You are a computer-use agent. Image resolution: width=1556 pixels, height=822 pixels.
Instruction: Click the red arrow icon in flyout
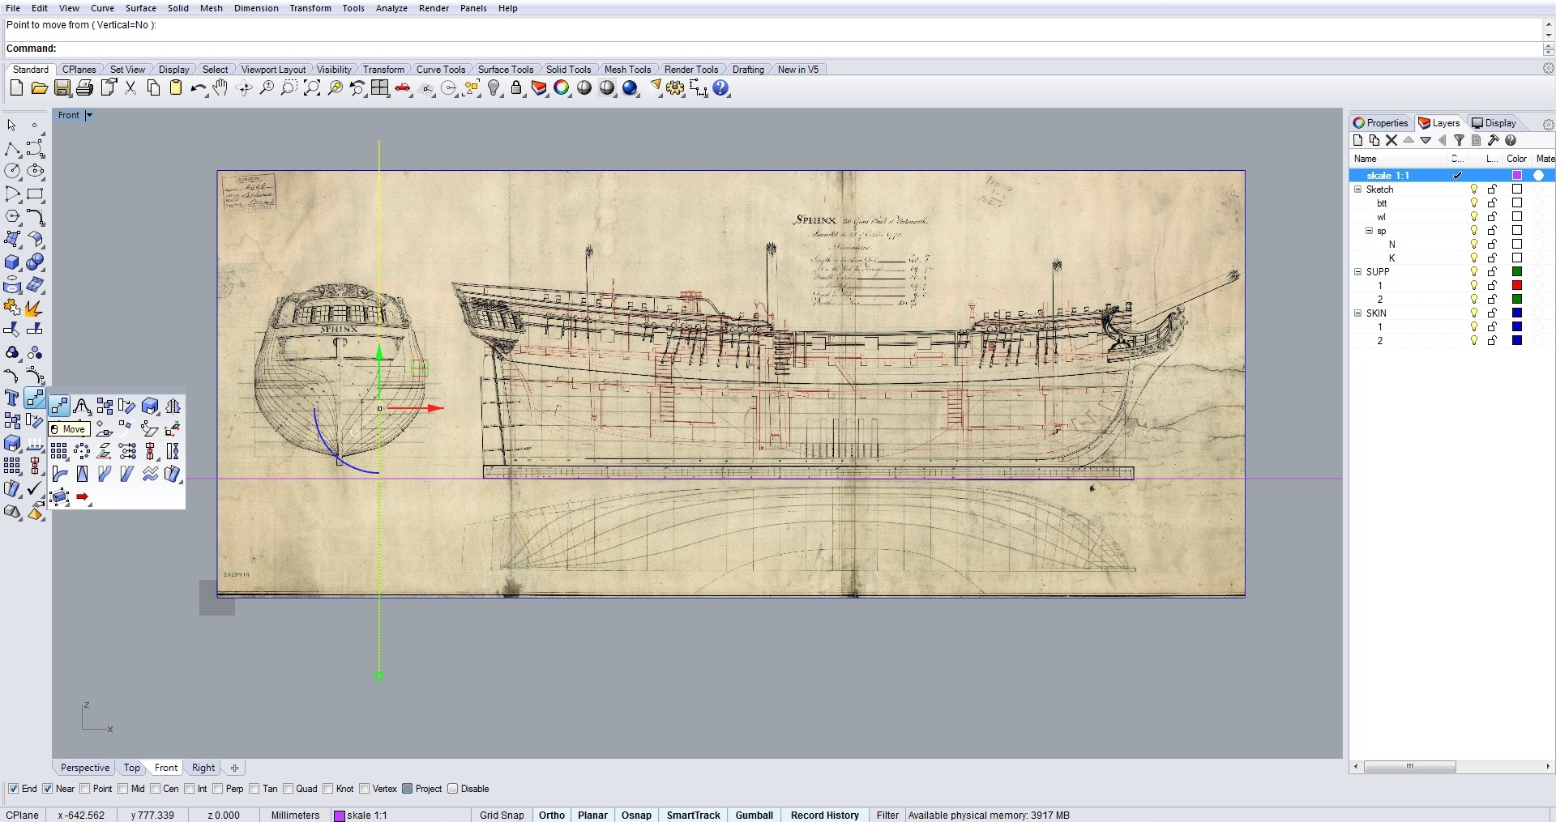pyautogui.click(x=82, y=497)
